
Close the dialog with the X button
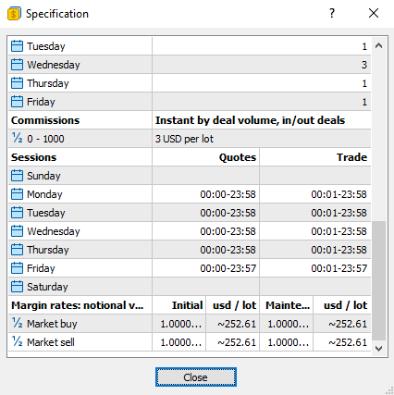(x=374, y=13)
